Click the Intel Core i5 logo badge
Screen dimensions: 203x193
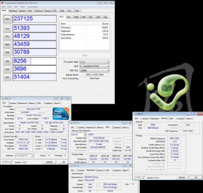point(61,114)
